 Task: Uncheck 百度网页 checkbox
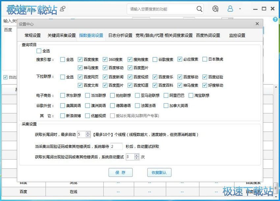(80, 77)
